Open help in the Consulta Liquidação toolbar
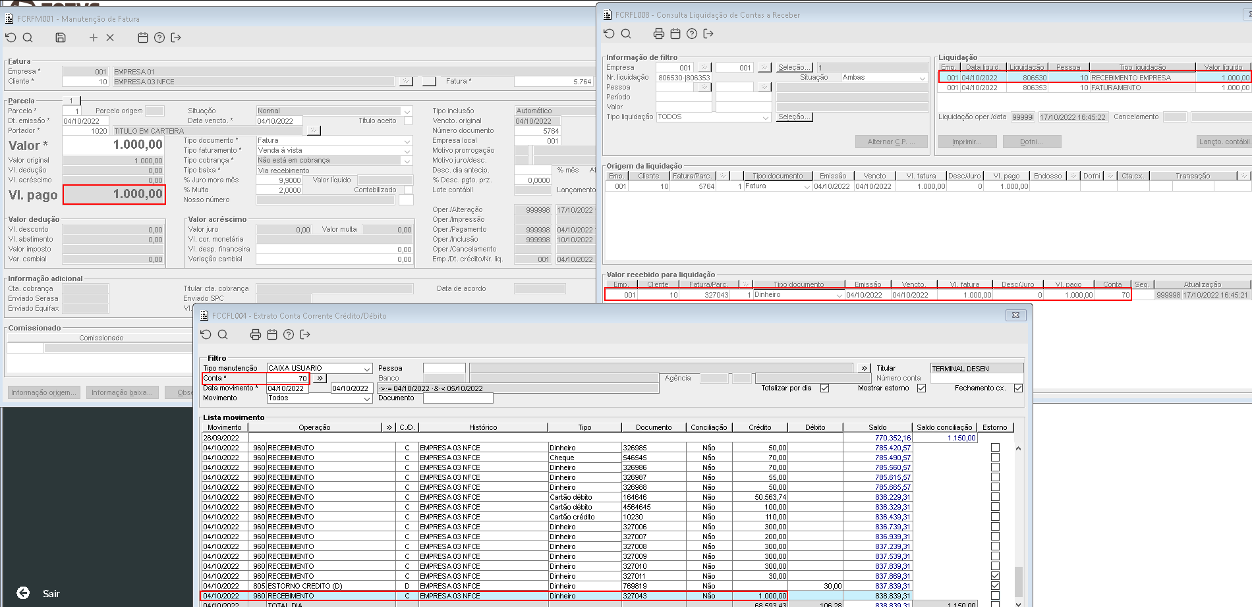 pos(691,34)
